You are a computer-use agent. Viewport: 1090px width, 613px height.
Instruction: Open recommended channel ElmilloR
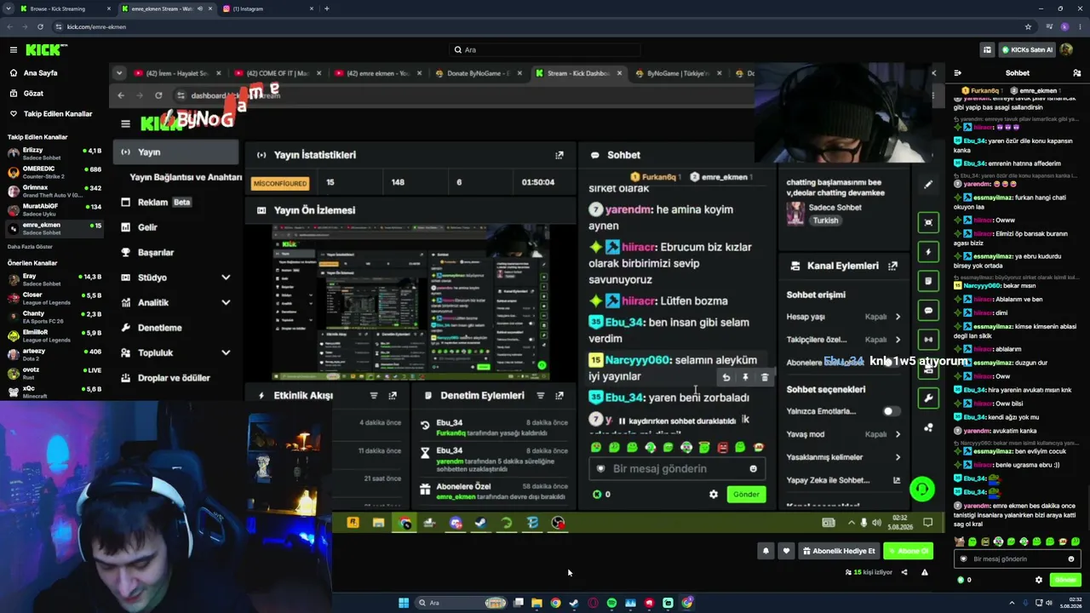pyautogui.click(x=53, y=335)
